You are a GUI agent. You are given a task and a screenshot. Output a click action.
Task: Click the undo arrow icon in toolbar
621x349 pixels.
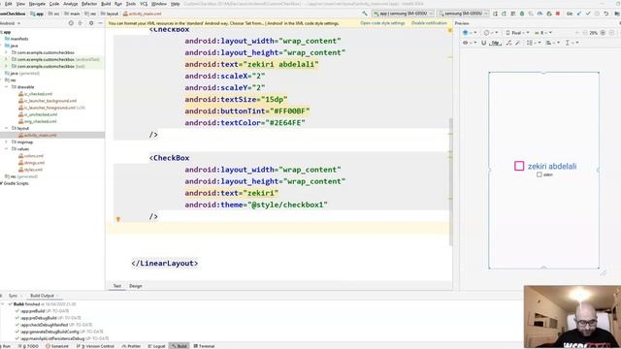(605, 14)
